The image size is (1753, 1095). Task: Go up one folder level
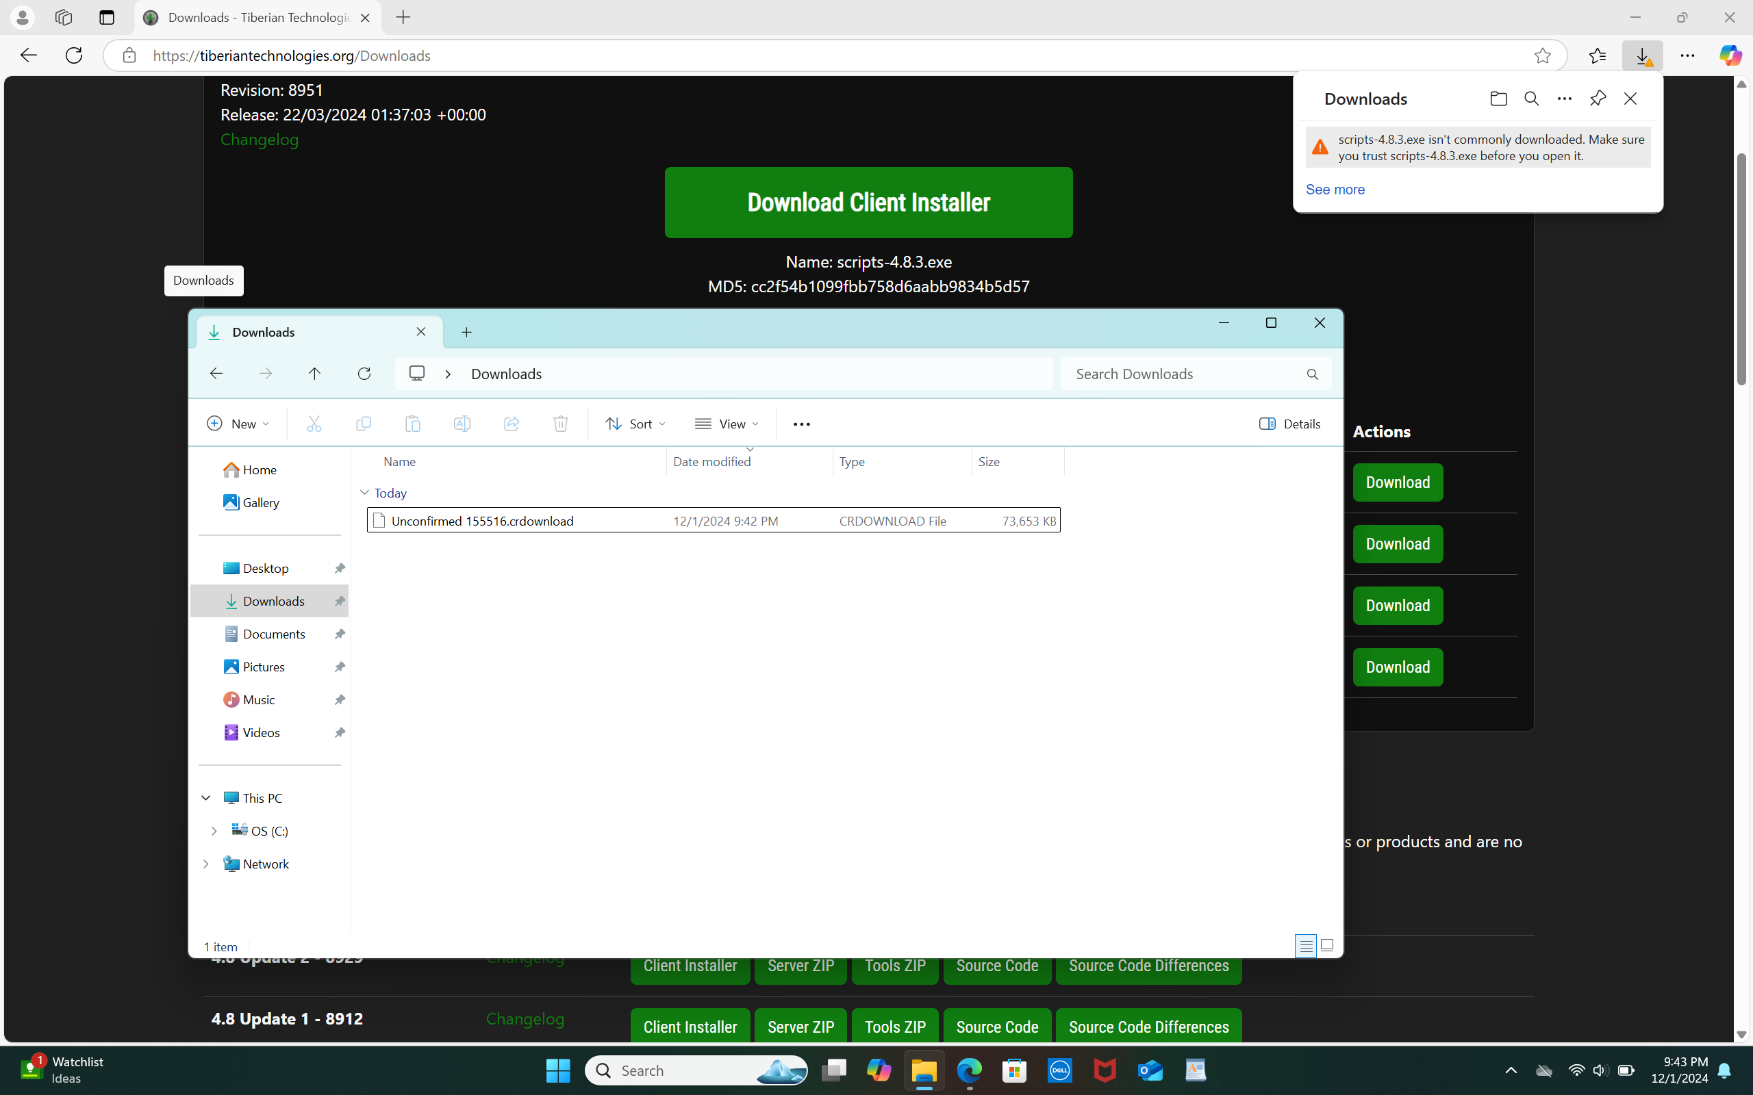click(314, 374)
